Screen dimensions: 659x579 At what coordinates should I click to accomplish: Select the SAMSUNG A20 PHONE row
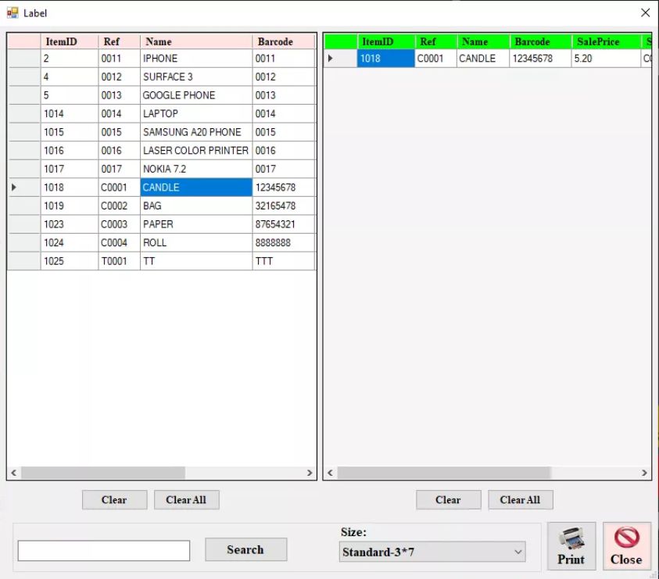195,132
